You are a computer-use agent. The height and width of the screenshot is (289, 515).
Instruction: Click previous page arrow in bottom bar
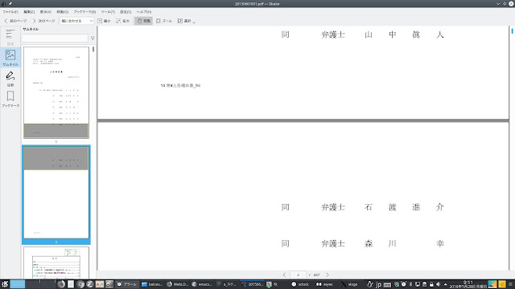point(284,275)
